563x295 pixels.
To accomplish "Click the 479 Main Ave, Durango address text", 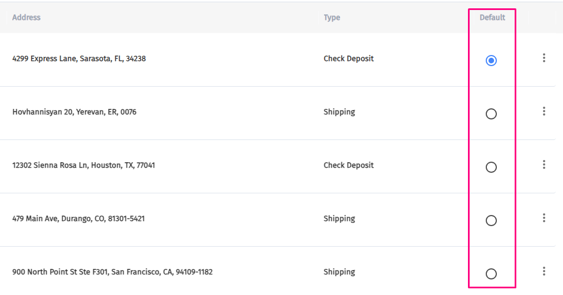I will 78,218.
